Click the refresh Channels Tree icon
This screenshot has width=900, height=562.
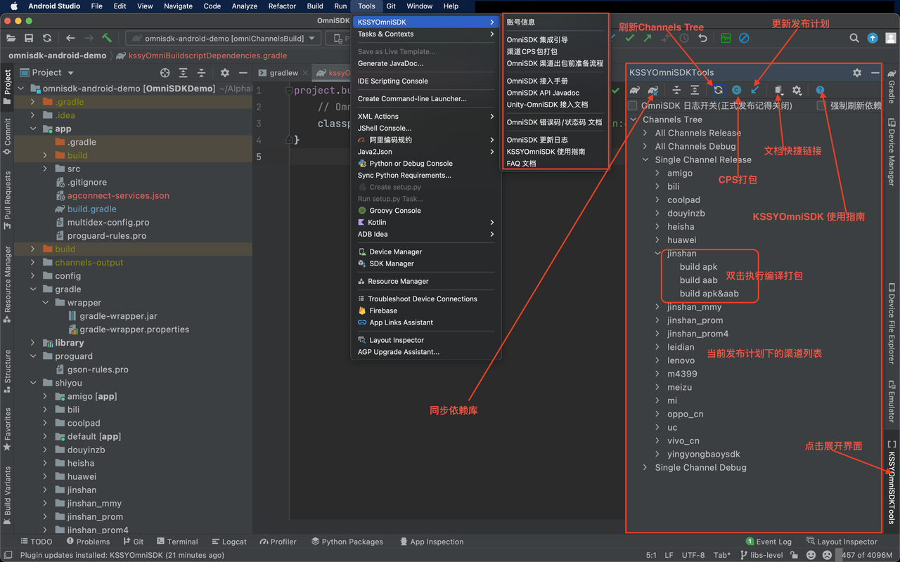(718, 90)
